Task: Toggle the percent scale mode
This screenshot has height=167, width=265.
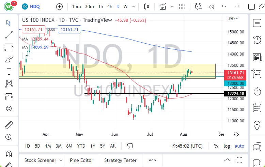Action: (x=216, y=146)
